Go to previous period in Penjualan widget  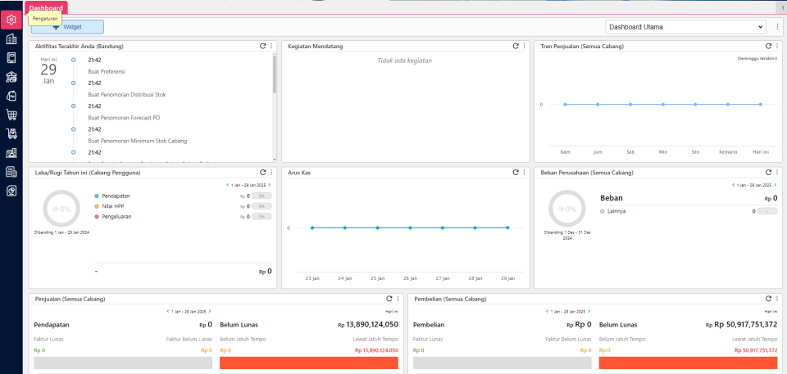(x=168, y=311)
